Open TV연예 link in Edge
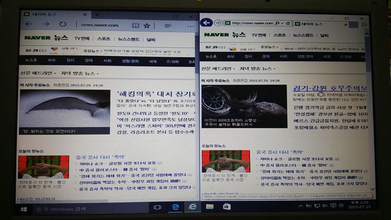Viewport: 391px width, 220px height. 82,39
